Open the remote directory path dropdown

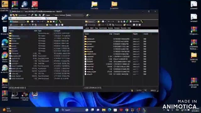[91, 22]
